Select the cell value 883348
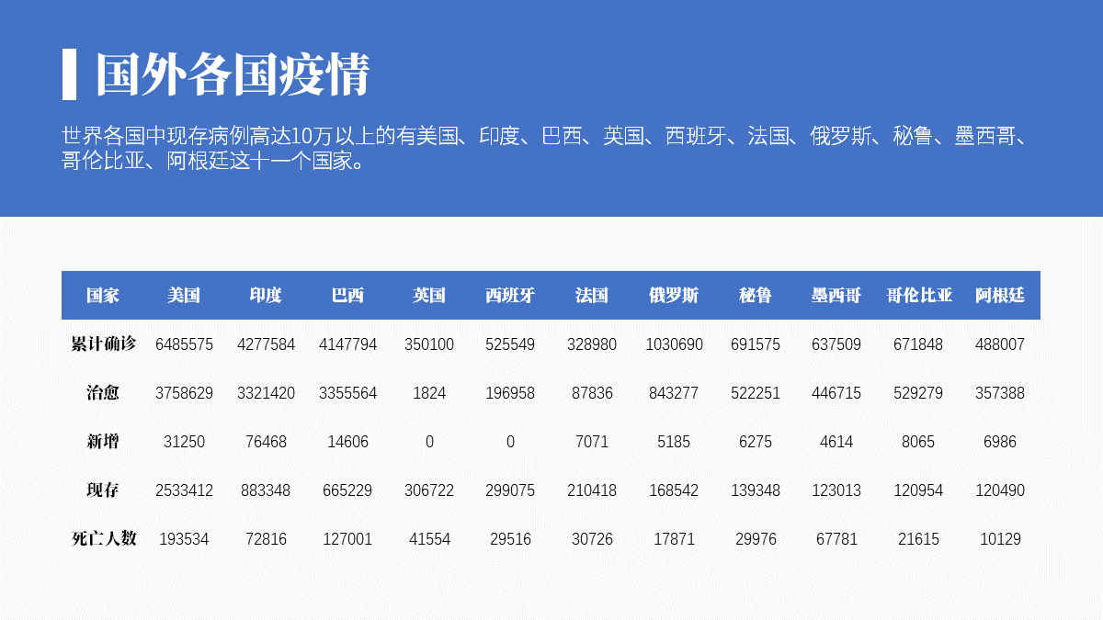This screenshot has height=620, width=1103. coord(266,490)
